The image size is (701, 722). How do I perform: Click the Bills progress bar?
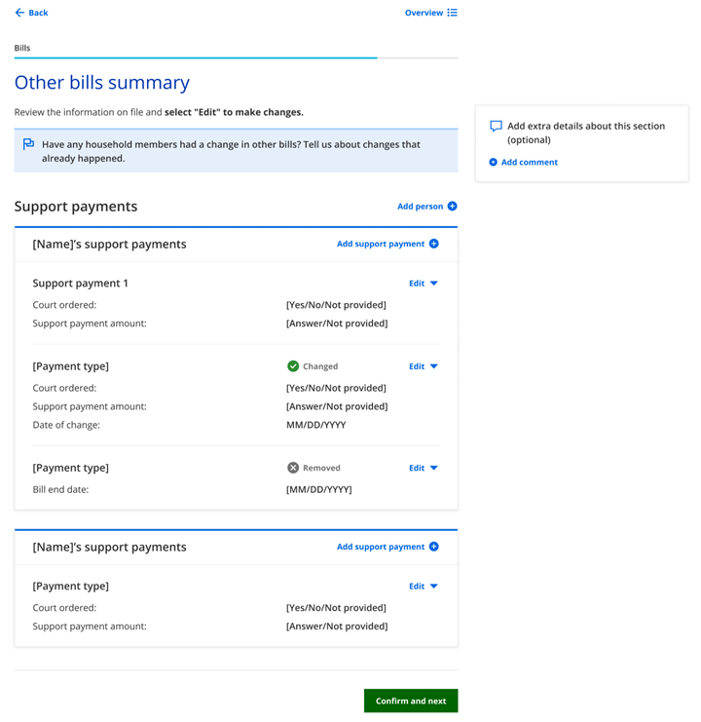(236, 58)
